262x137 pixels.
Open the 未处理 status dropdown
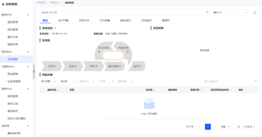coord(68,81)
